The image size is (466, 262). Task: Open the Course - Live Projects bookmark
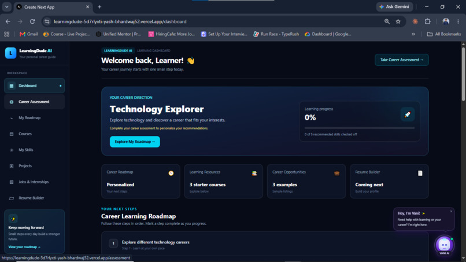pyautogui.click(x=66, y=34)
